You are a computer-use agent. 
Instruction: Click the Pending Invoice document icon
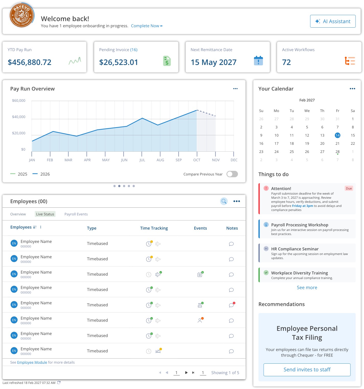(x=167, y=61)
